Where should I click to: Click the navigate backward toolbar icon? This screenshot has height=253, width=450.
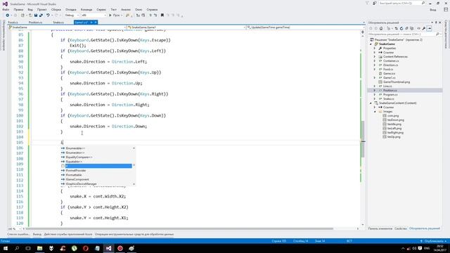(8, 15)
